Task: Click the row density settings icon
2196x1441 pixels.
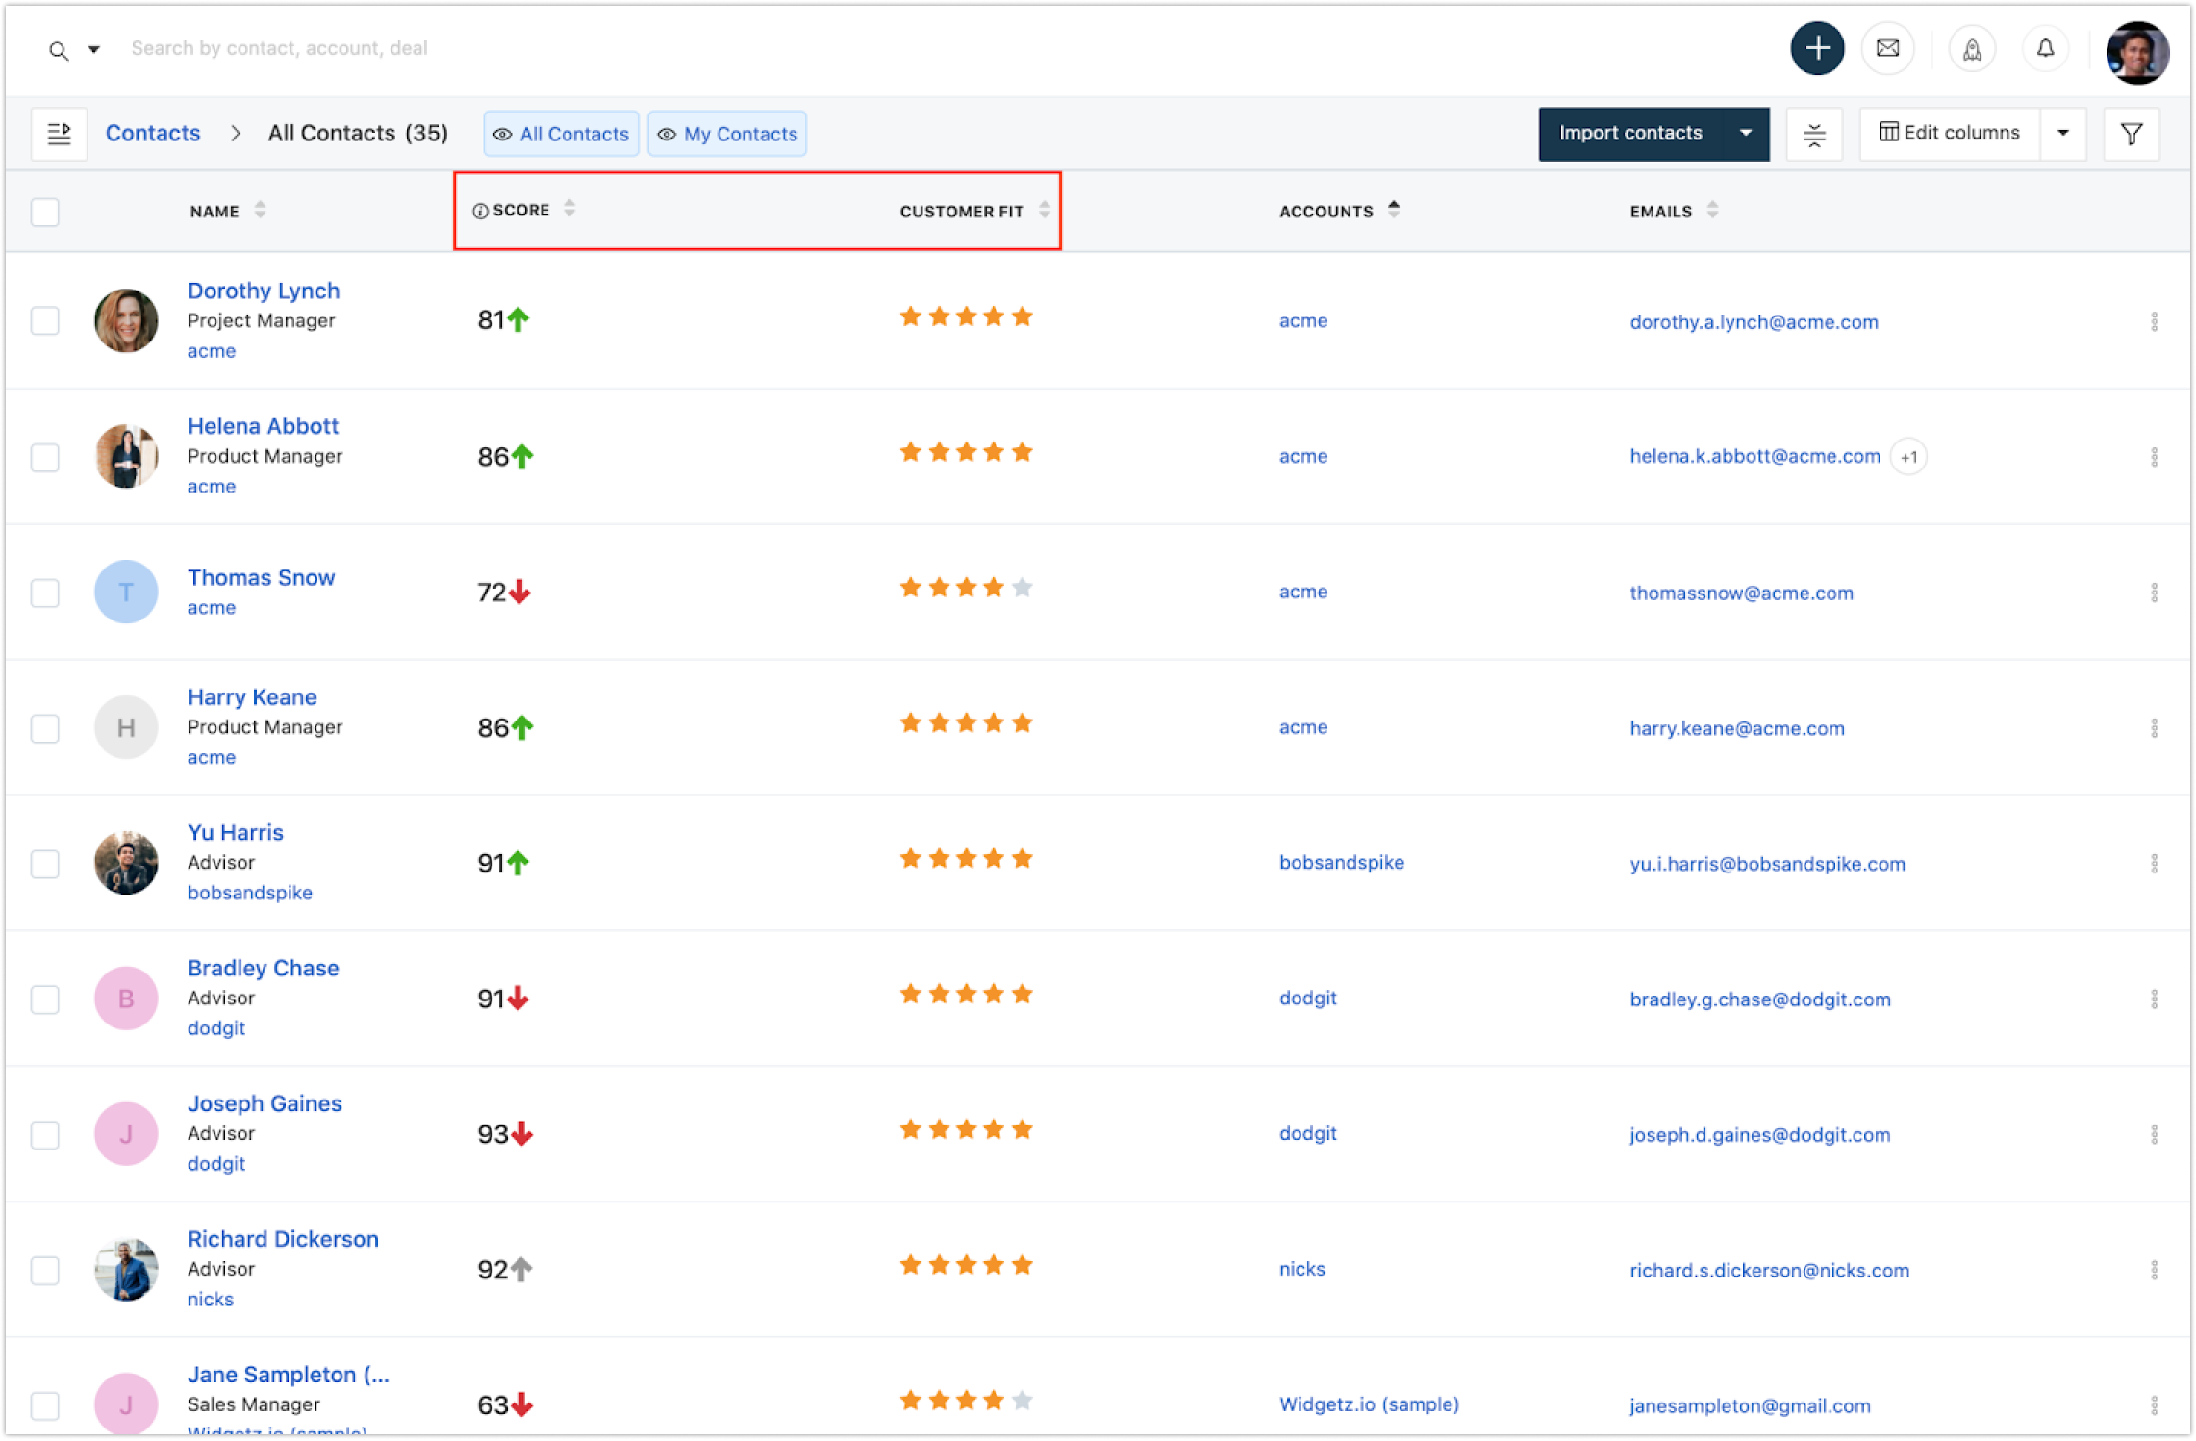Action: click(x=1813, y=134)
